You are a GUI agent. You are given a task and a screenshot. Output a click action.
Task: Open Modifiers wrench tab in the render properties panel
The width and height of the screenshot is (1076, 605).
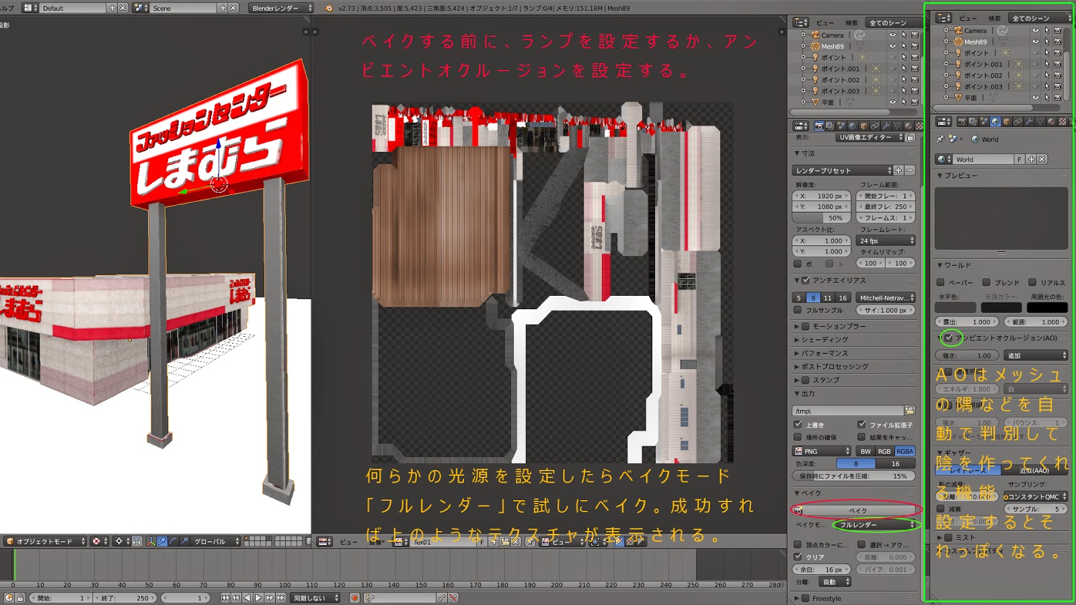pos(886,126)
